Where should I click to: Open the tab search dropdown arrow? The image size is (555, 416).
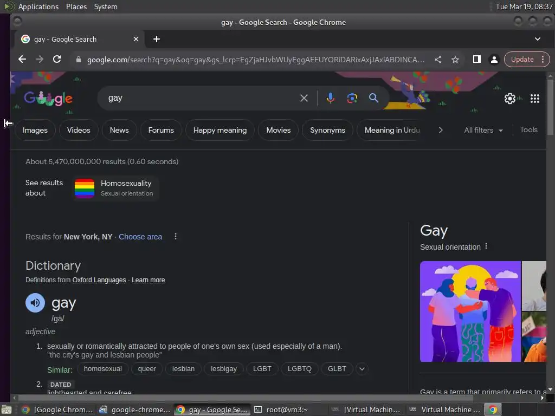coord(538,39)
